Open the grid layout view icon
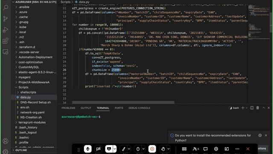Image resolution: width=273 pixels, height=154 pixels. pos(184,149)
